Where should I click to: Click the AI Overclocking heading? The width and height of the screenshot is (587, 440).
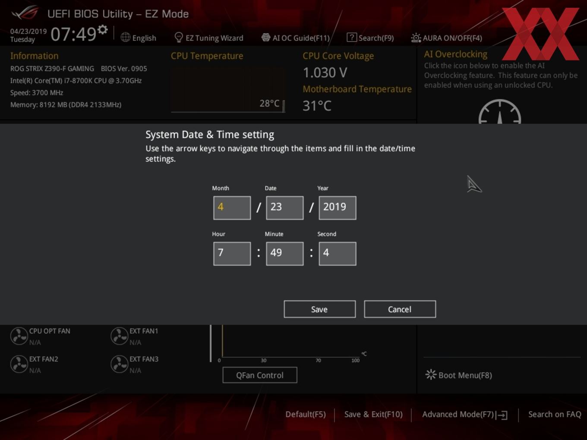(456, 54)
